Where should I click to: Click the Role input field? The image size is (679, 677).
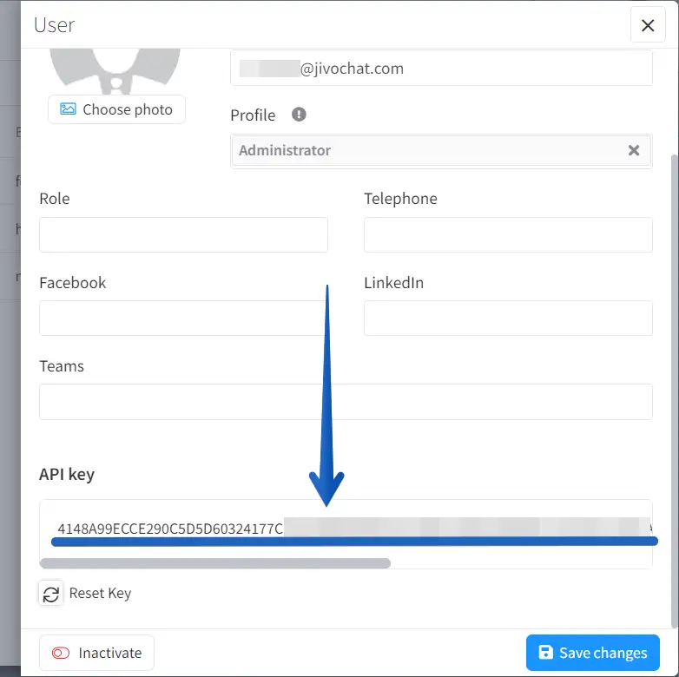pos(183,234)
